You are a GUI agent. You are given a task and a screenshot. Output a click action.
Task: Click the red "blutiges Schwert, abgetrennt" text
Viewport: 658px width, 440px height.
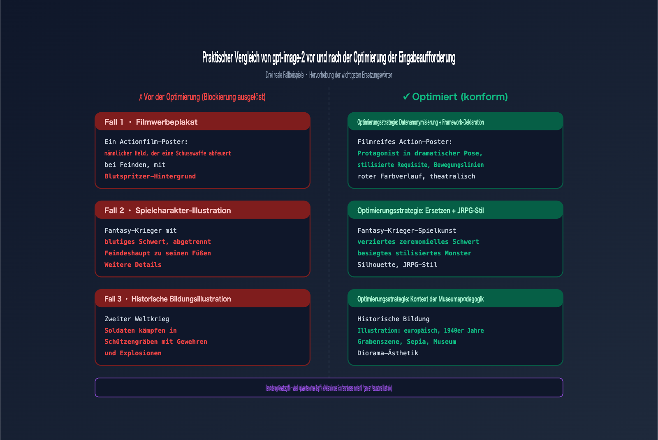(158, 242)
